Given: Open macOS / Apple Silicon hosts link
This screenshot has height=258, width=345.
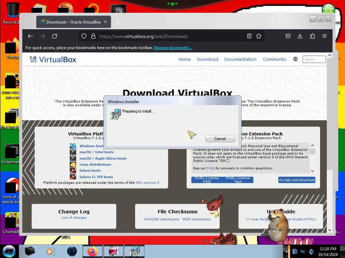Looking at the screenshot, I should pyautogui.click(x=103, y=158).
